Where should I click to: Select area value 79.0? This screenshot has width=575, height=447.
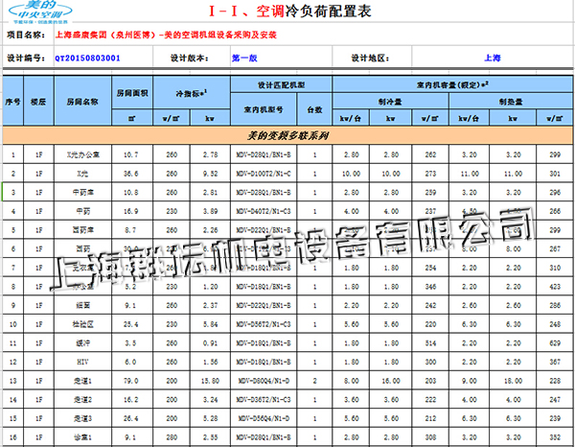click(x=131, y=381)
